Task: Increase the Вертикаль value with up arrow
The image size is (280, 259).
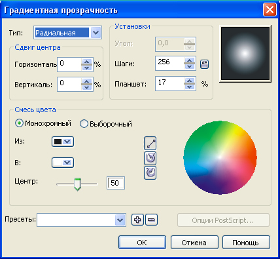Action: (x=87, y=81)
